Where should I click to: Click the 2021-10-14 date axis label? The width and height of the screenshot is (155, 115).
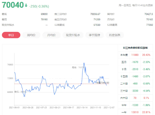(x=82, y=108)
